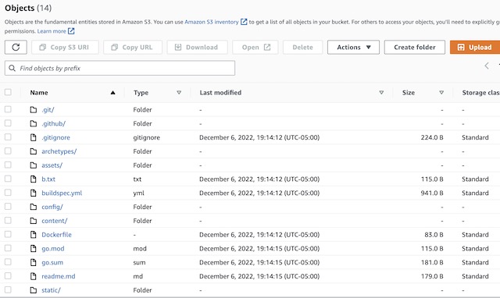Image resolution: width=500 pixels, height=298 pixels.
Task: Tick the go.mod row checkbox
Action: tap(8, 248)
